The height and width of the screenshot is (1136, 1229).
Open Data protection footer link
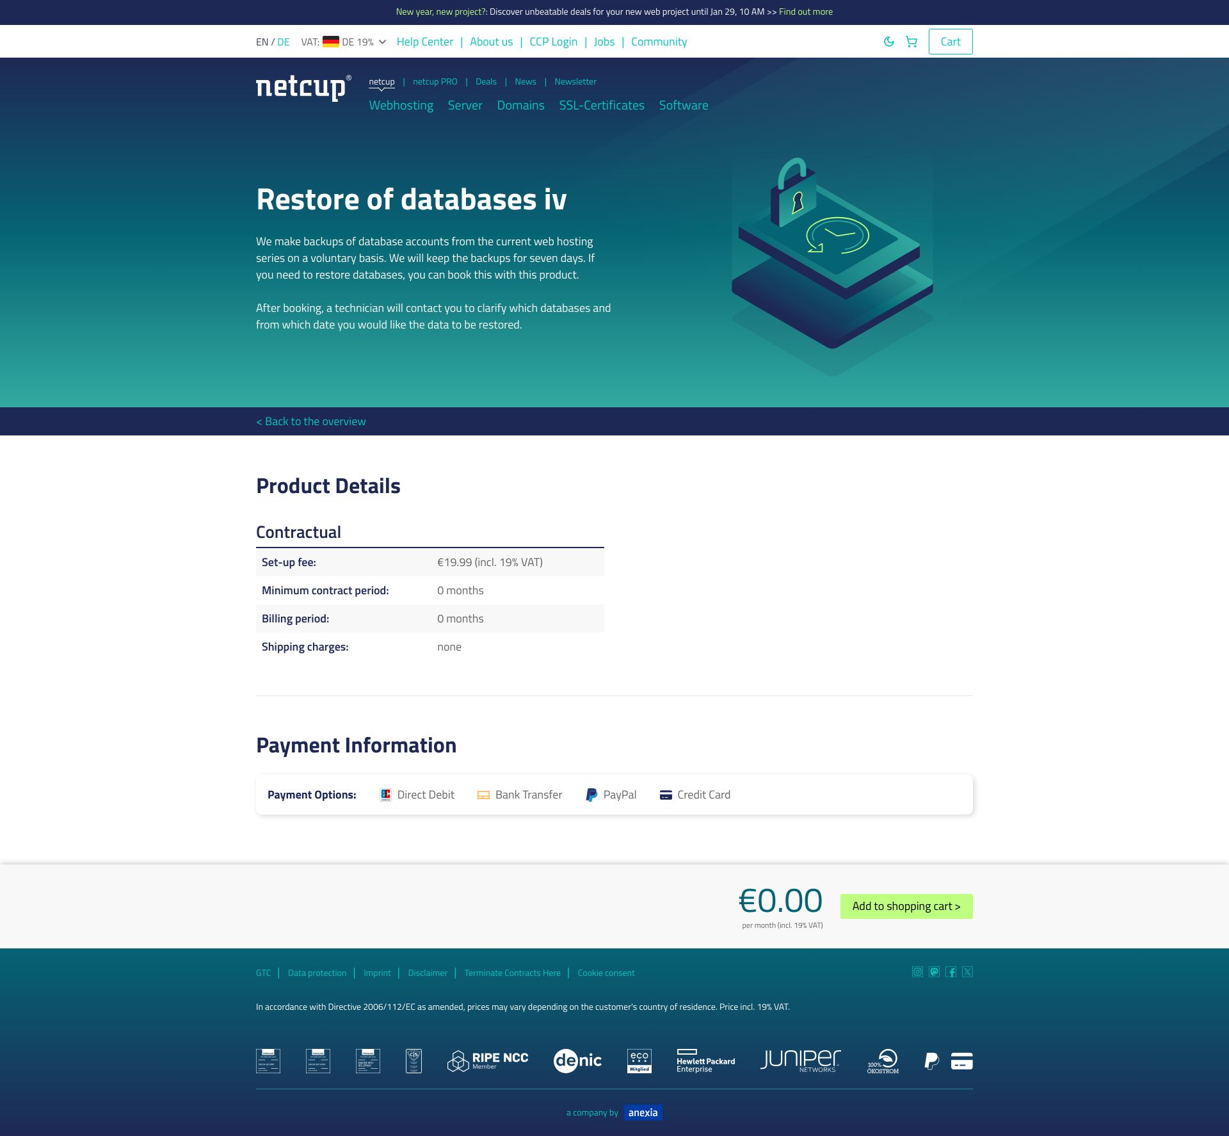tap(317, 973)
